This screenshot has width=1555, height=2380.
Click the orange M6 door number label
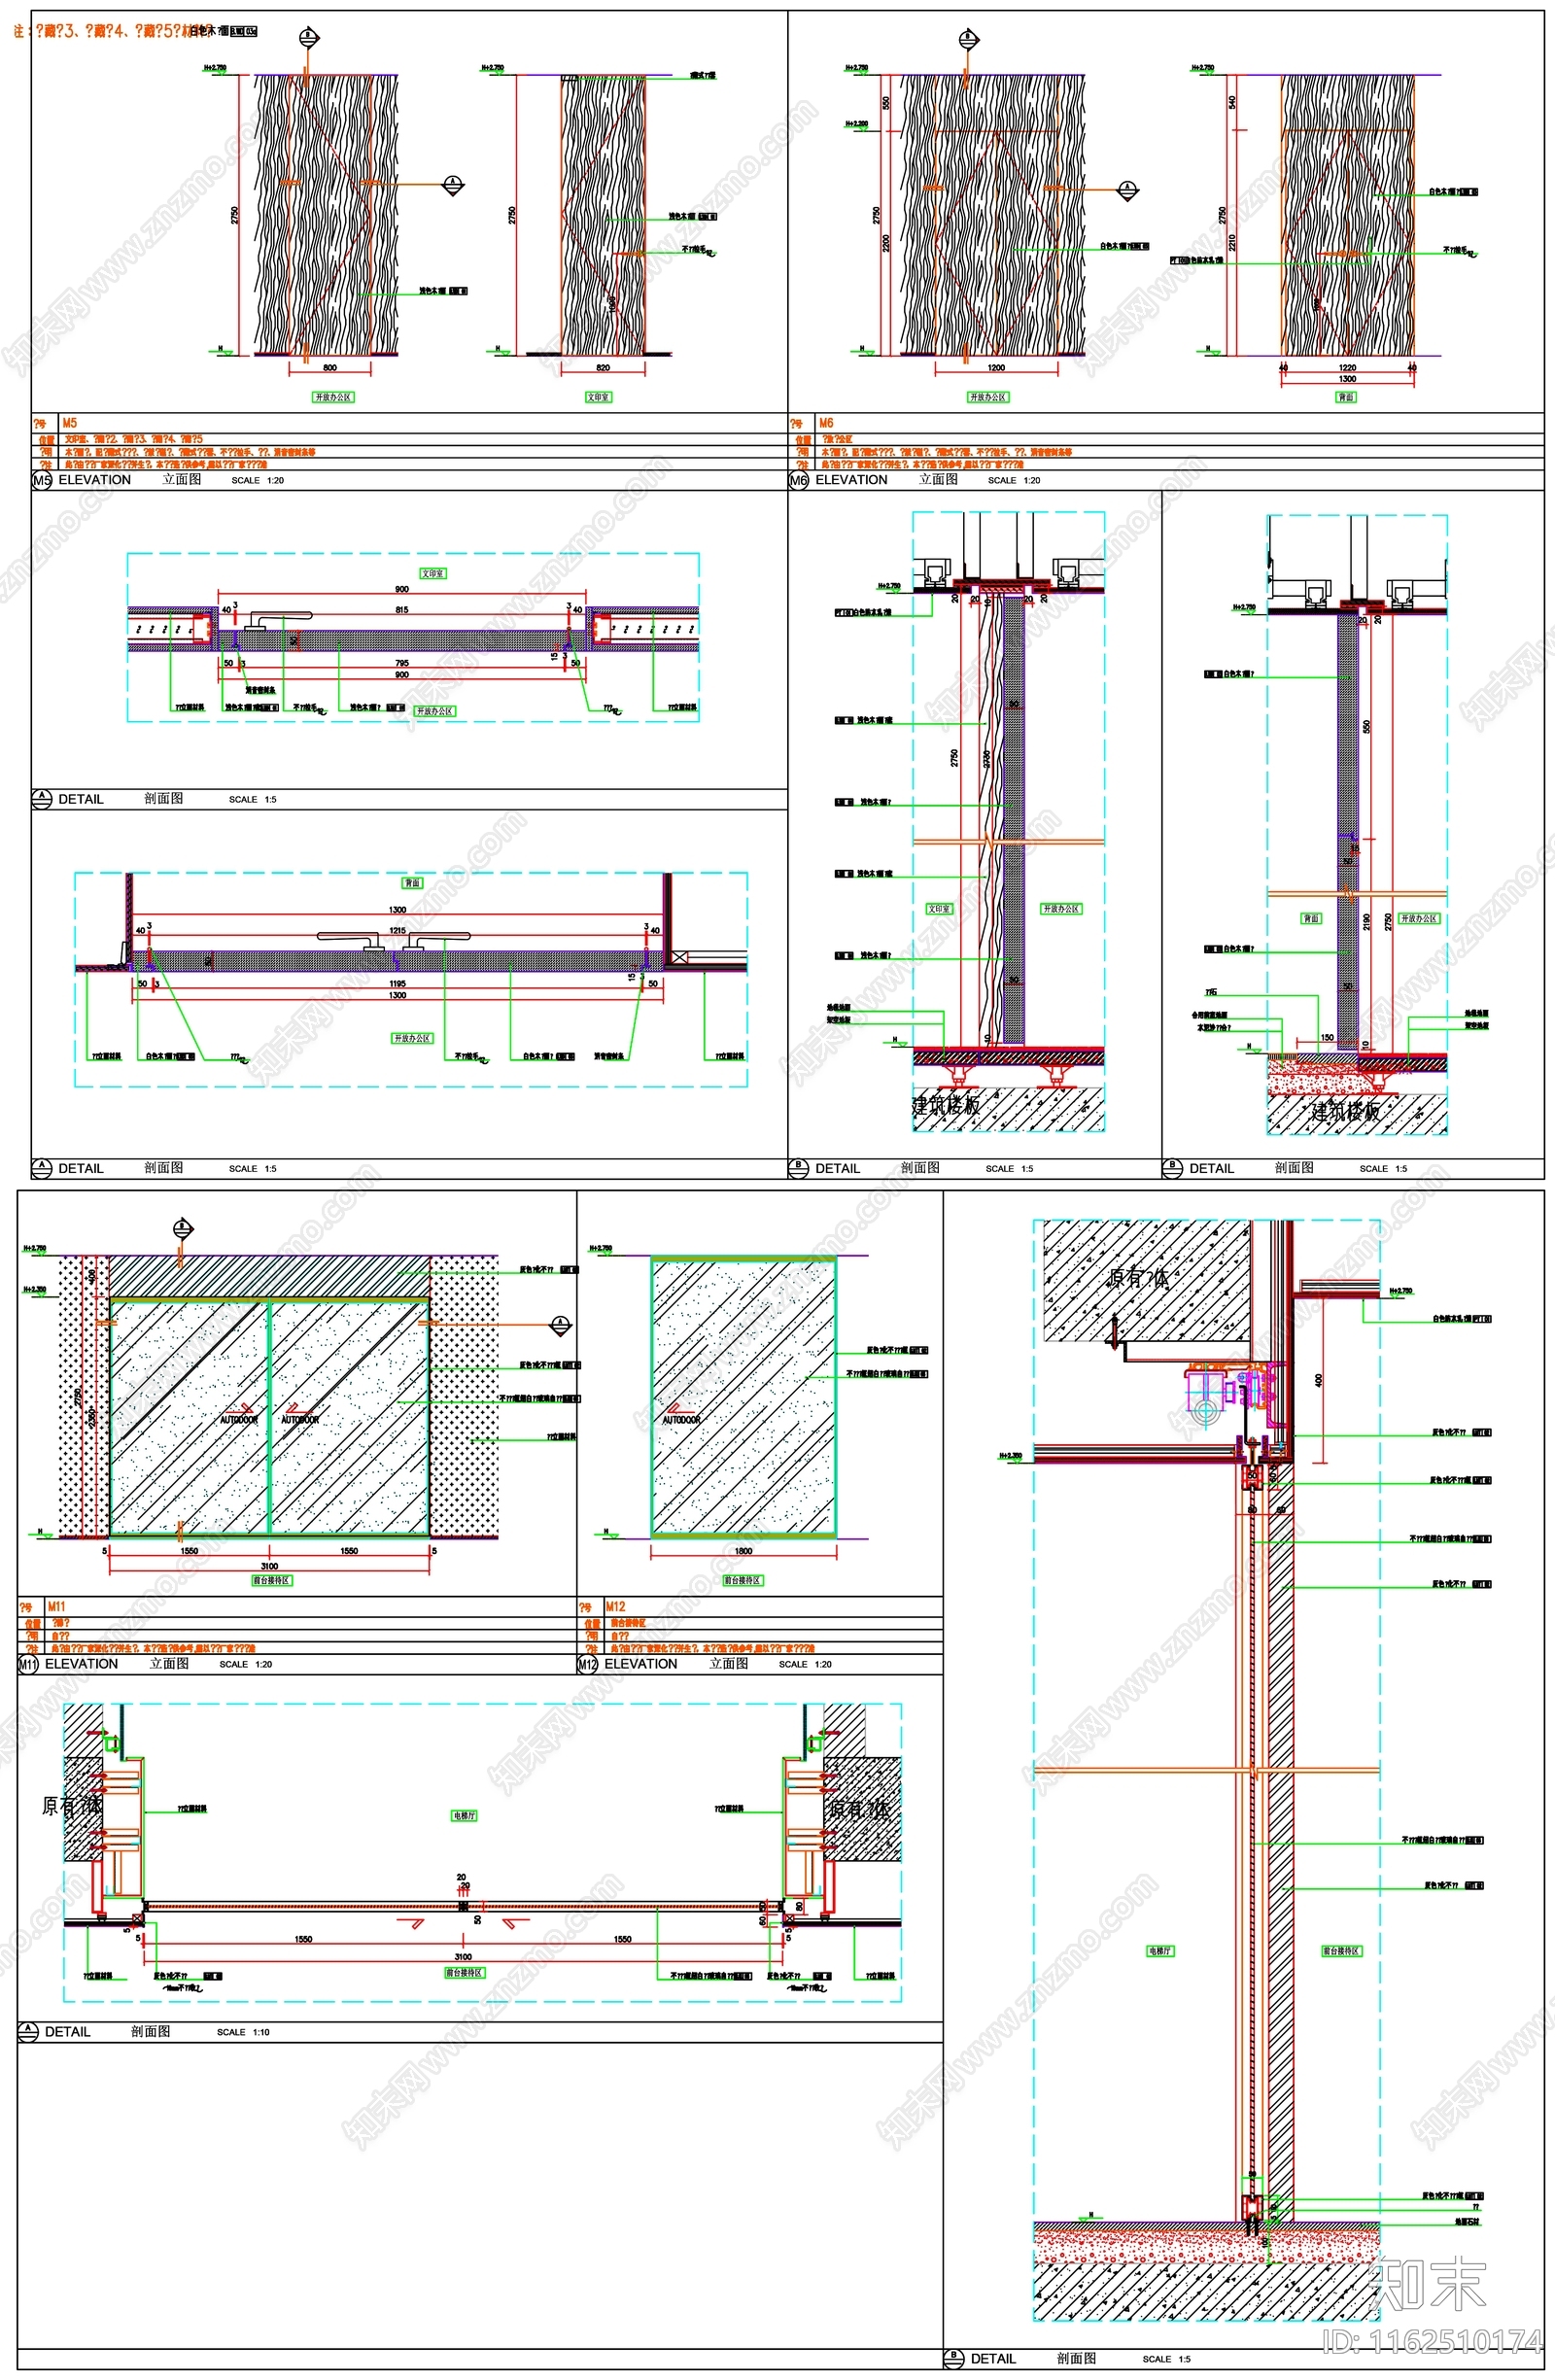coord(826,423)
